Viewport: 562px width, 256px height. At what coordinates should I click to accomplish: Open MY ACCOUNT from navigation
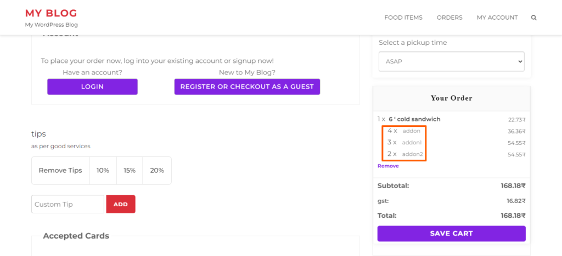[497, 18]
